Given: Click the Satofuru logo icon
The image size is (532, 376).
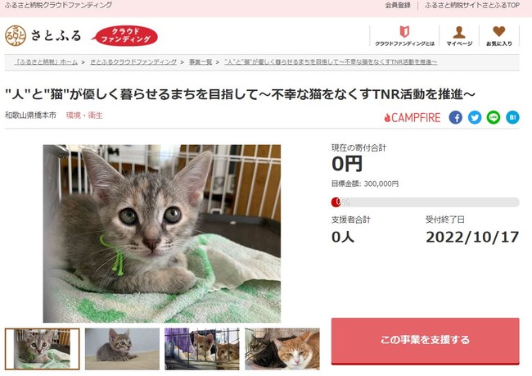Looking at the screenshot, I should point(16,35).
